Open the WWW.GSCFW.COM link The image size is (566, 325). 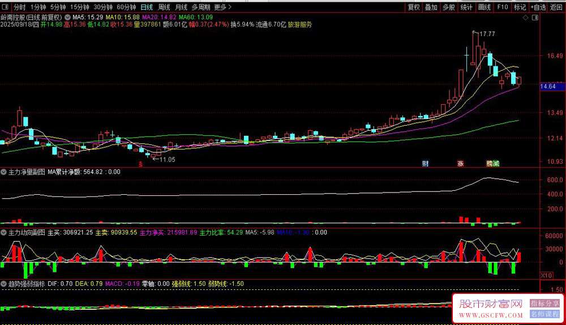[x=491, y=315]
